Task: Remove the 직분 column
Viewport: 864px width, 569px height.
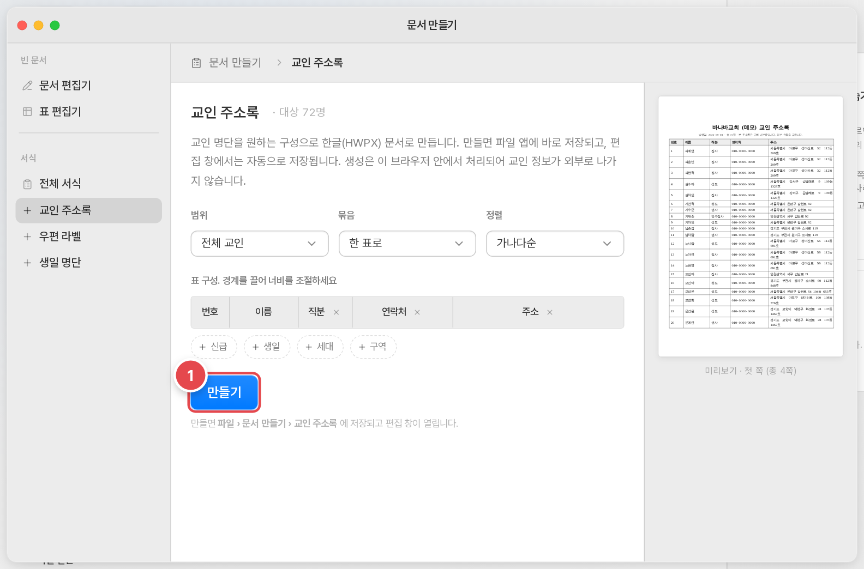Action: click(x=337, y=312)
